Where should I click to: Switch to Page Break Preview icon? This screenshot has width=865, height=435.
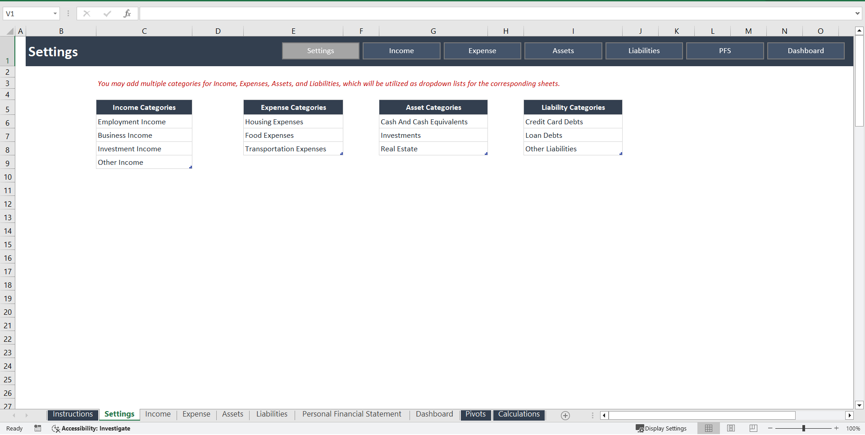pyautogui.click(x=753, y=428)
